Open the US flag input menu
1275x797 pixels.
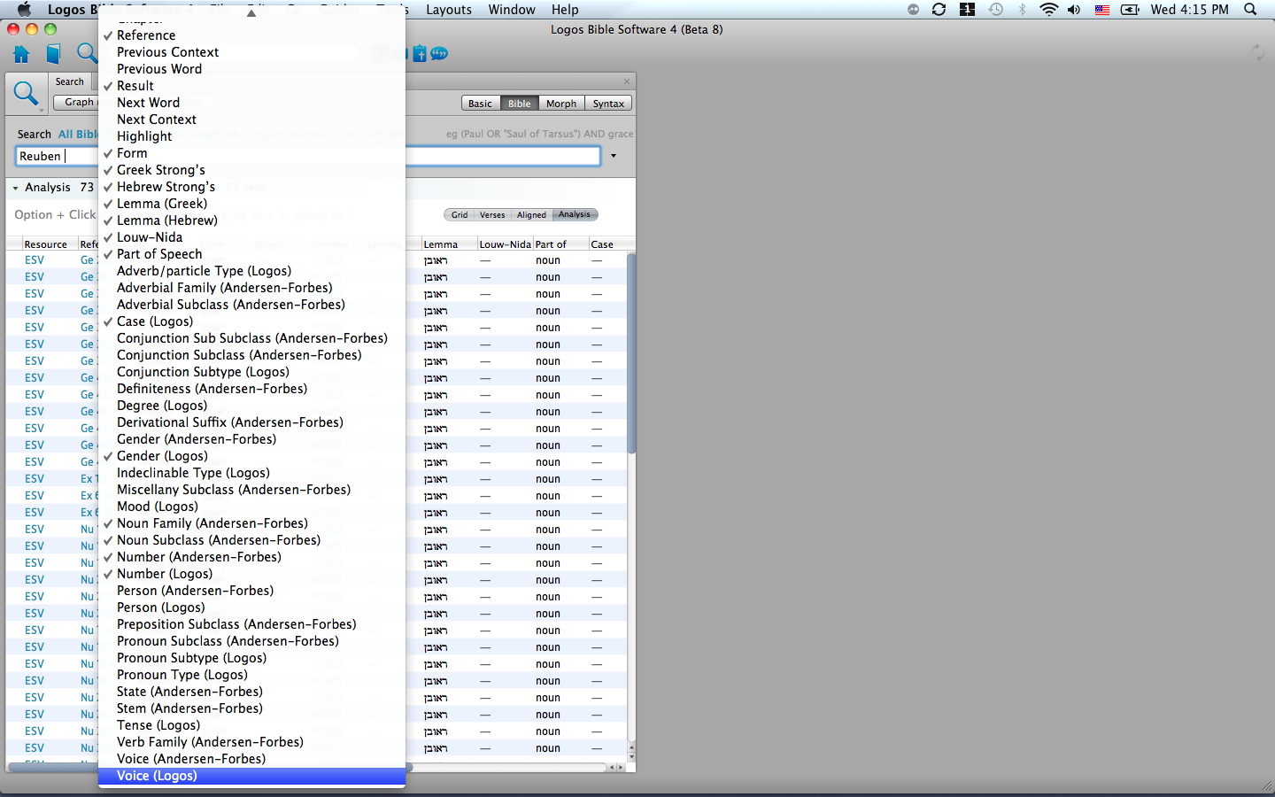[1102, 10]
